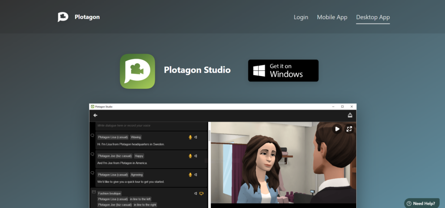Click speech bubble icon beside Lisa Waving line
Image resolution: width=445 pixels, height=208 pixels.
(x=92, y=136)
